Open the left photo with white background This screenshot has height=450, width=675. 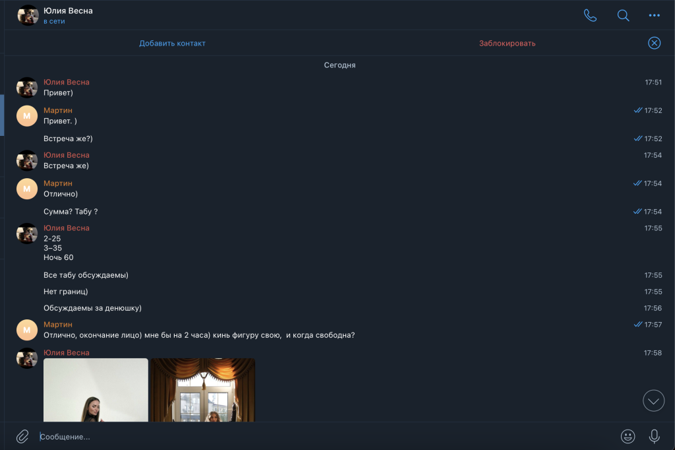pyautogui.click(x=96, y=390)
